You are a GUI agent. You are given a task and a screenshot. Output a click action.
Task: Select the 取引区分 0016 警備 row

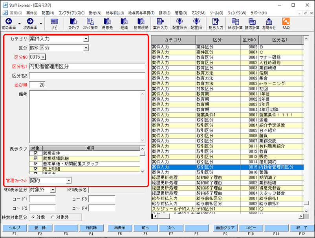(x=228, y=172)
